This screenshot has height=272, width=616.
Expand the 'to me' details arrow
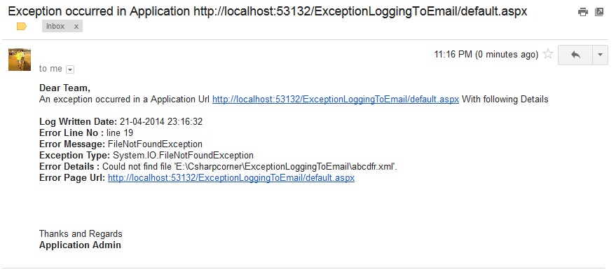(70, 69)
